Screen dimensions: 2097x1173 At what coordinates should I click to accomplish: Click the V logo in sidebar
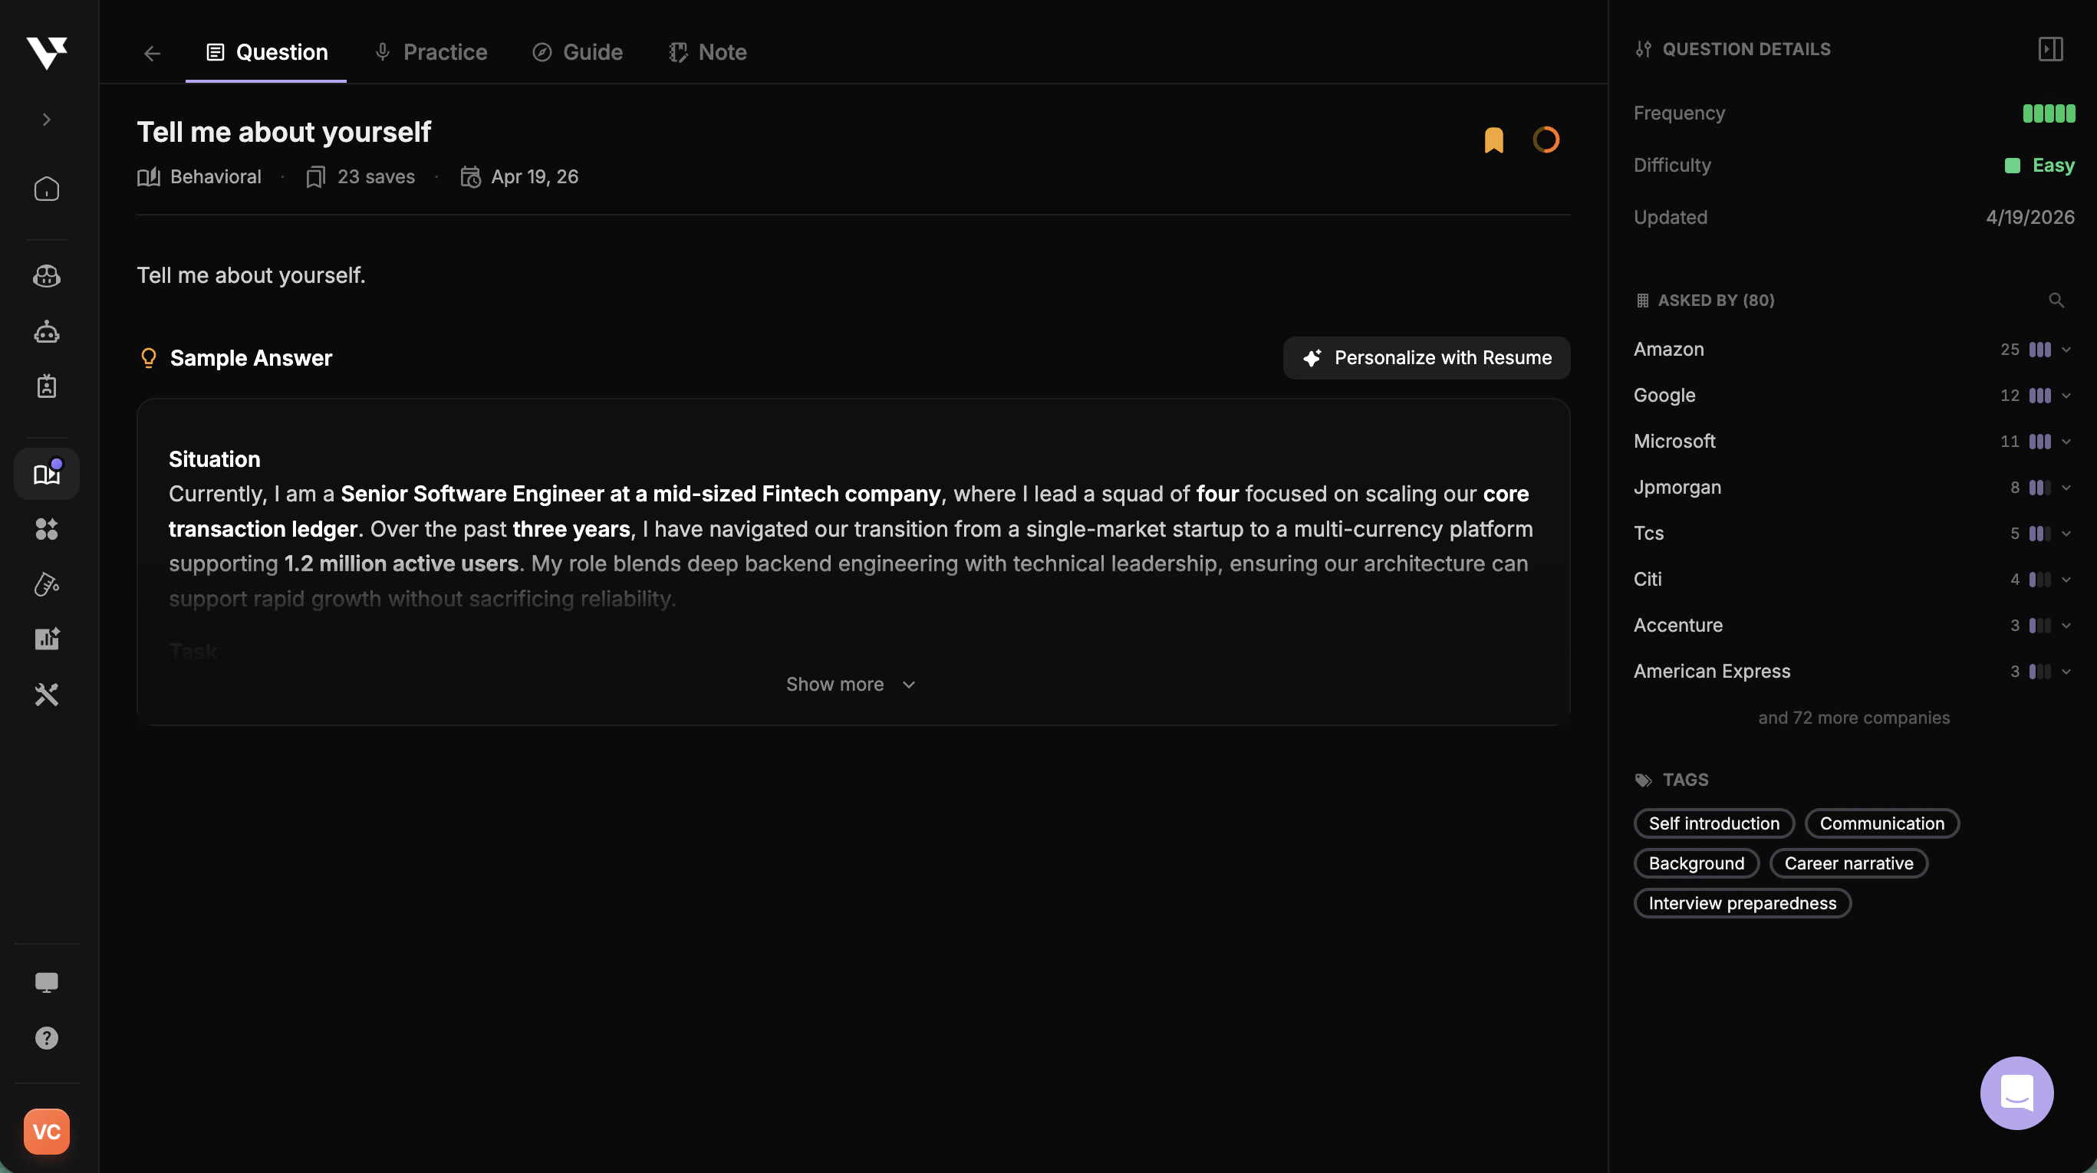(46, 53)
